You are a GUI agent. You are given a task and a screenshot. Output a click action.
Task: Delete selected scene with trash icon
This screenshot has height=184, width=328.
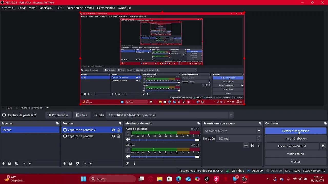click(x=9, y=163)
